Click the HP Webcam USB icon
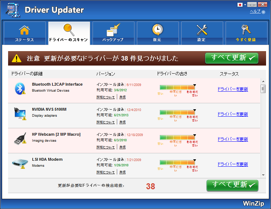The height and width of the screenshot is (209, 271). click(x=20, y=139)
